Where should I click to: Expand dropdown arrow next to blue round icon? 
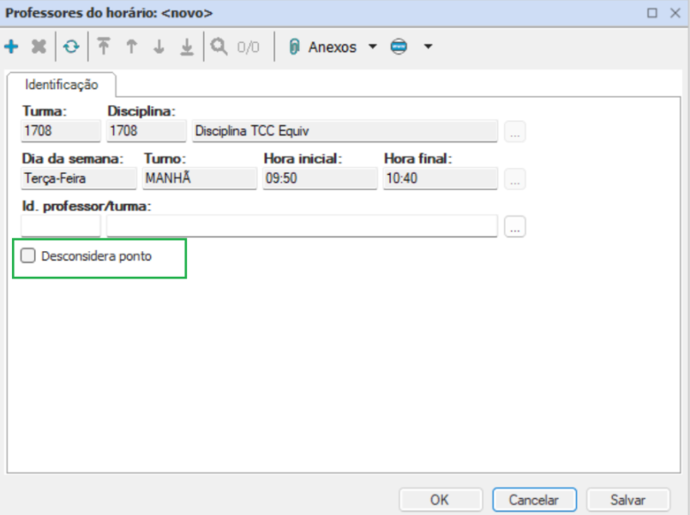click(428, 46)
